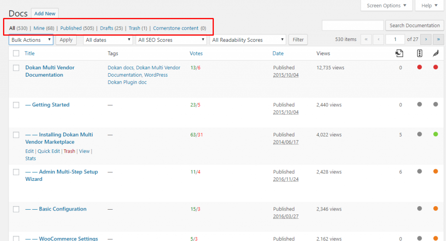This screenshot has height=241, width=446.
Task: Expand the Help panel
Action: pyautogui.click(x=429, y=5)
